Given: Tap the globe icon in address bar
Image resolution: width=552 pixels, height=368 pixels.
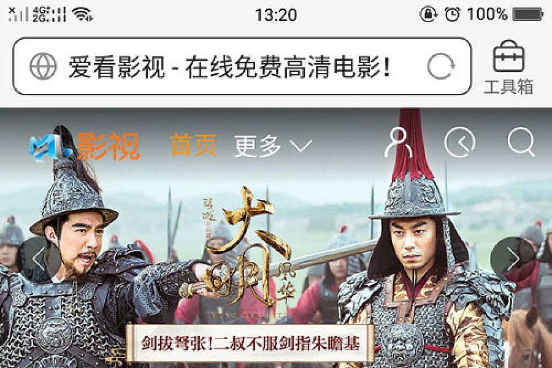Looking at the screenshot, I should pyautogui.click(x=43, y=66).
